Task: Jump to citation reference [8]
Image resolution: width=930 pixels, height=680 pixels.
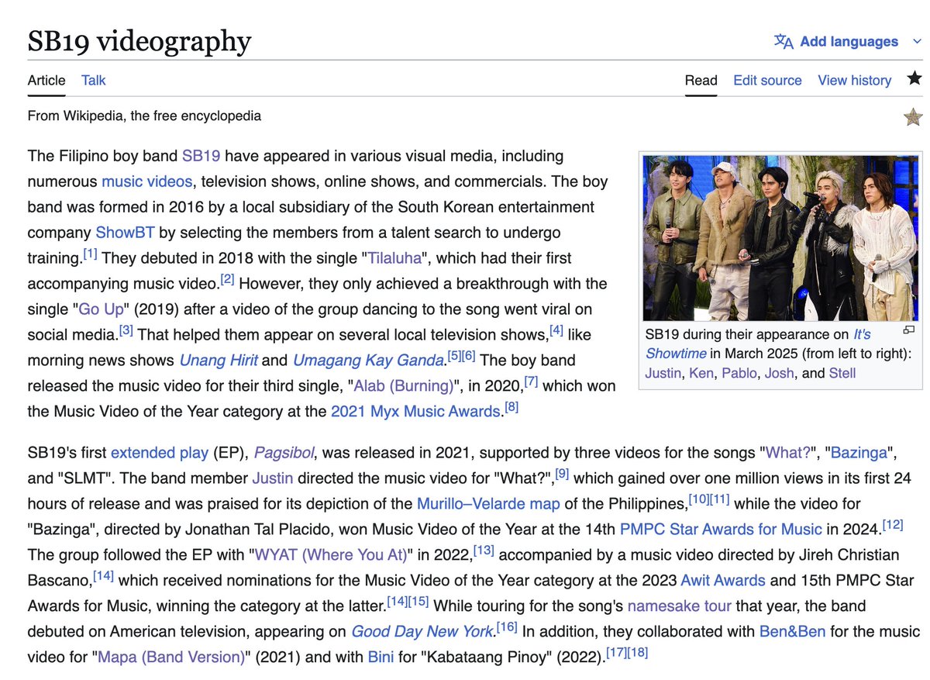Action: point(511,407)
